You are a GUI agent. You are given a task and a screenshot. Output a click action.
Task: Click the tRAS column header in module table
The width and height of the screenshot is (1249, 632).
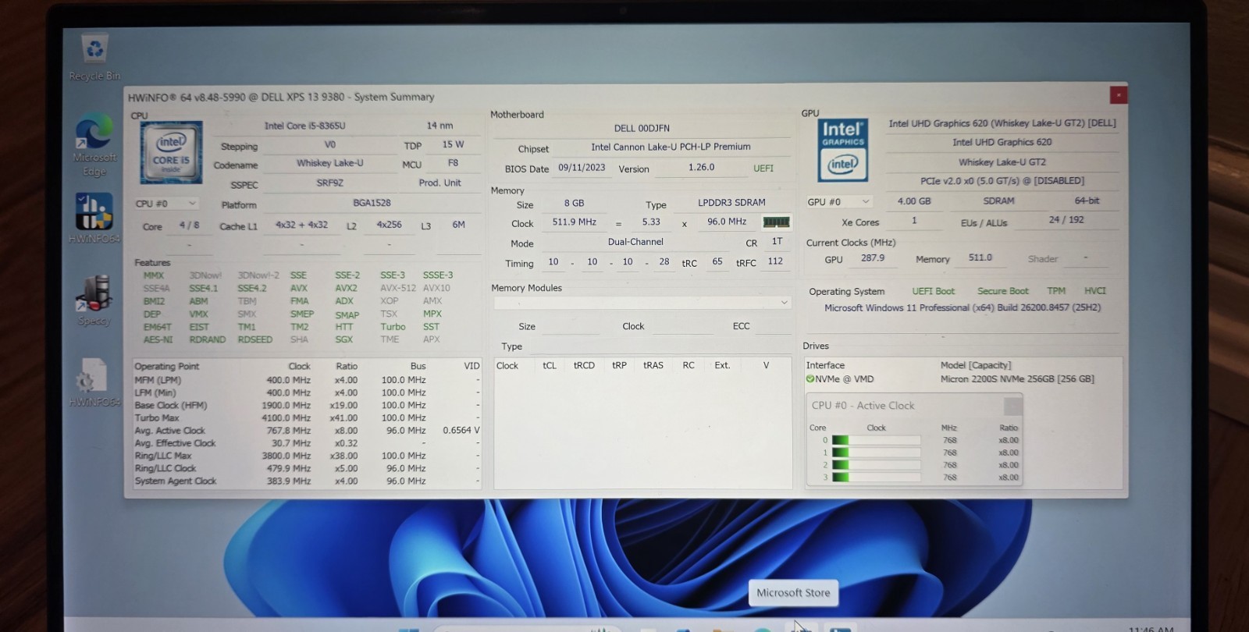[653, 365]
